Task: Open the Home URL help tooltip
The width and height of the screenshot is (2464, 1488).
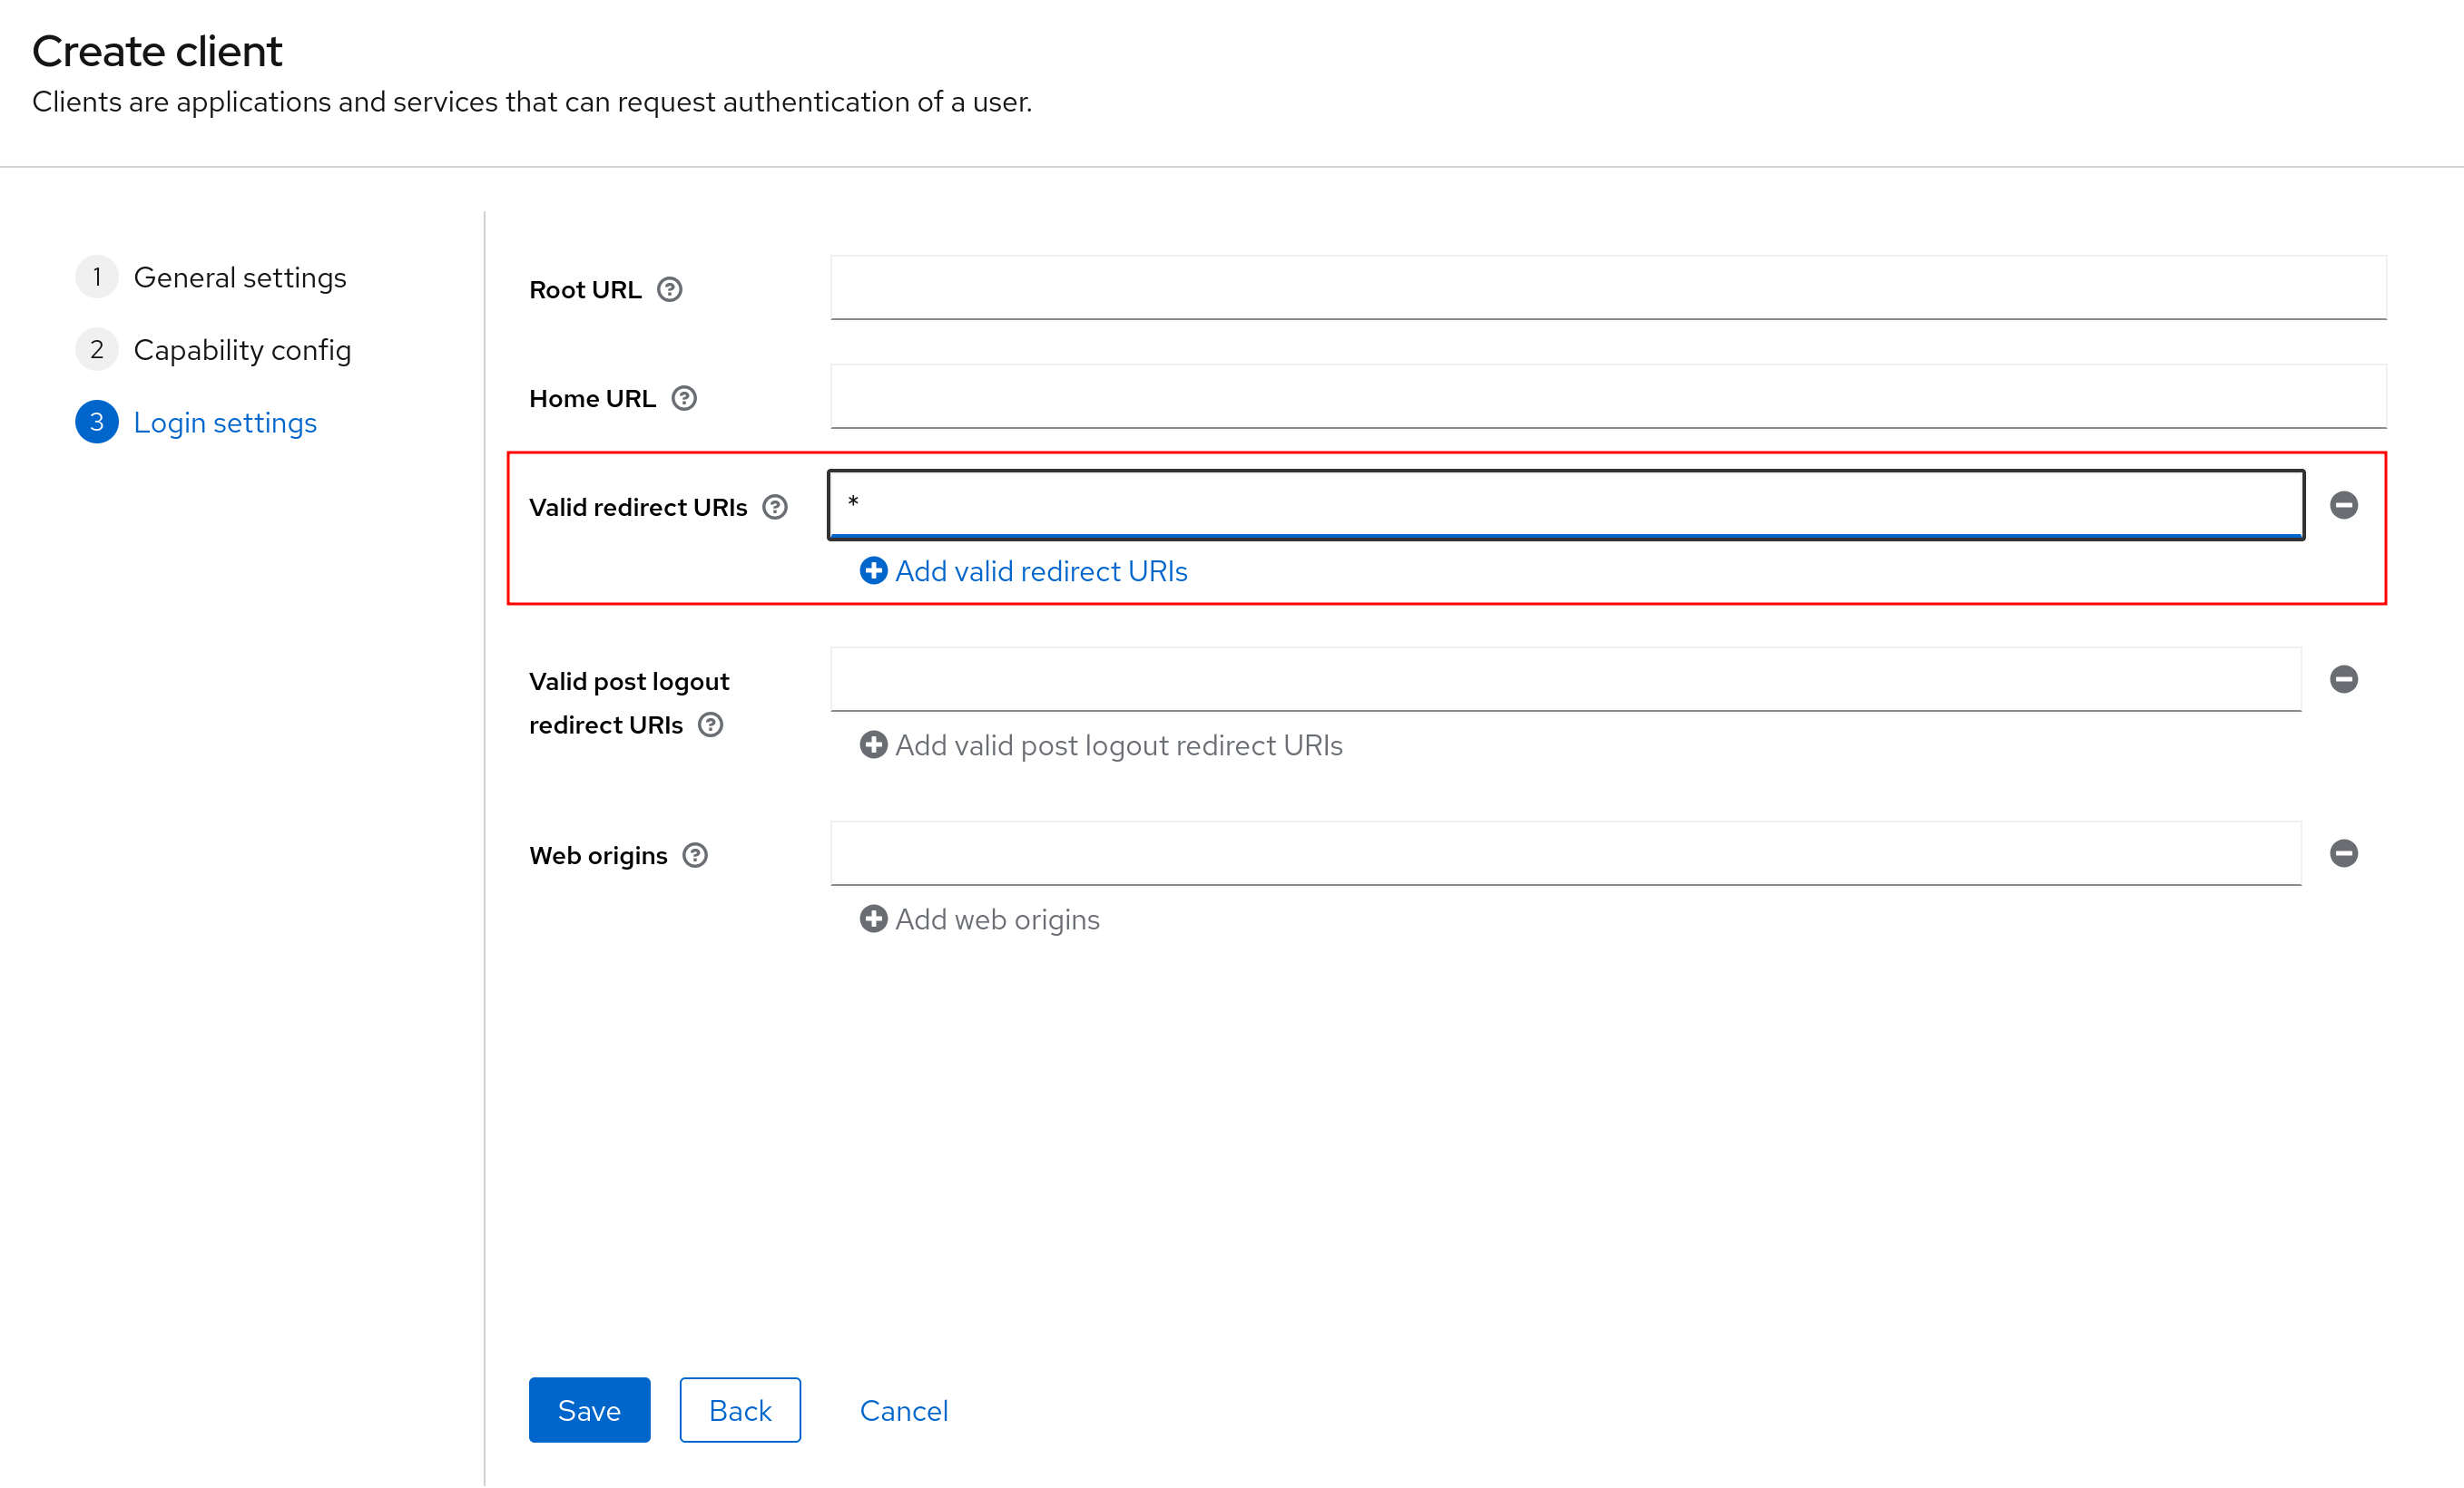Action: pos(685,398)
